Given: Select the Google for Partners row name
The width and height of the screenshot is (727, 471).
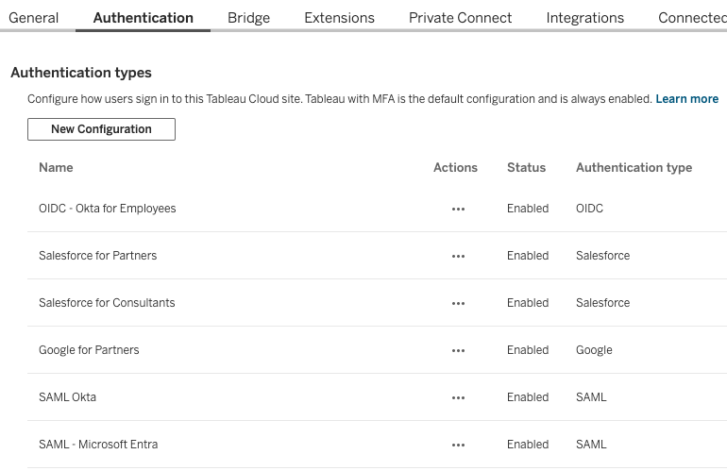Looking at the screenshot, I should pyautogui.click(x=89, y=350).
